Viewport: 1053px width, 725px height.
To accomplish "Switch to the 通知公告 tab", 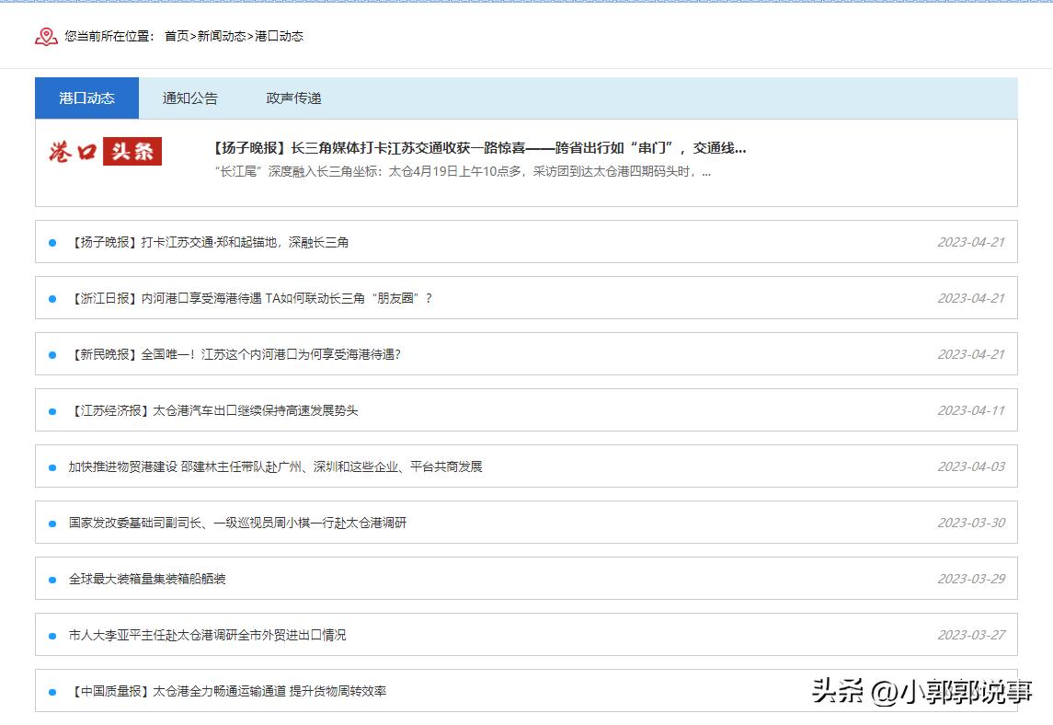I will 189,98.
